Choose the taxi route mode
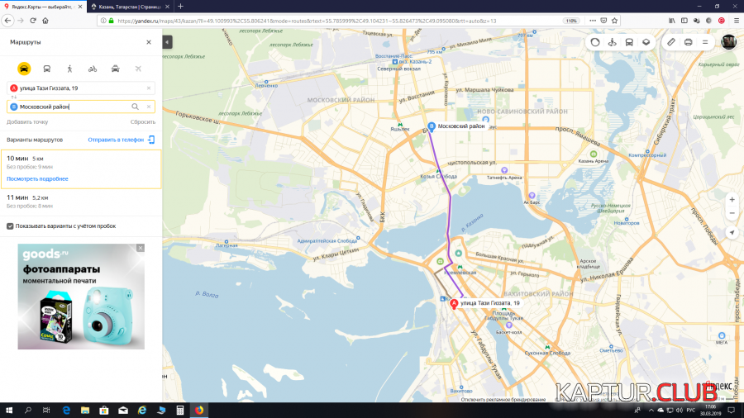The height and width of the screenshot is (418, 744). [115, 69]
